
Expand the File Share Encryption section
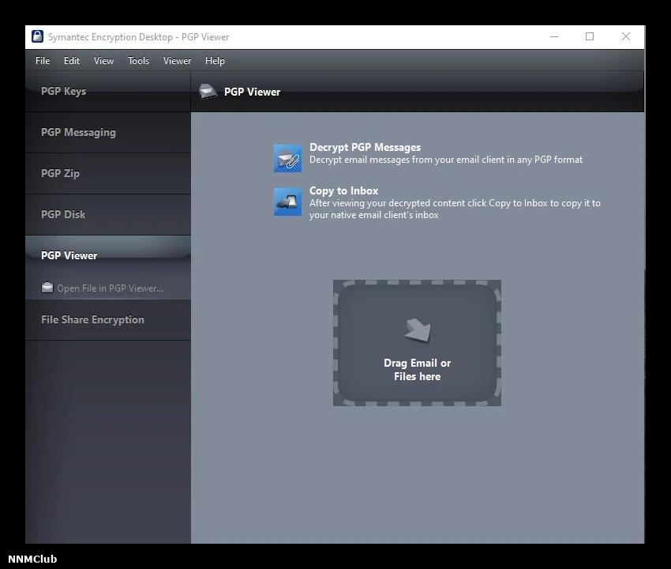click(108, 319)
